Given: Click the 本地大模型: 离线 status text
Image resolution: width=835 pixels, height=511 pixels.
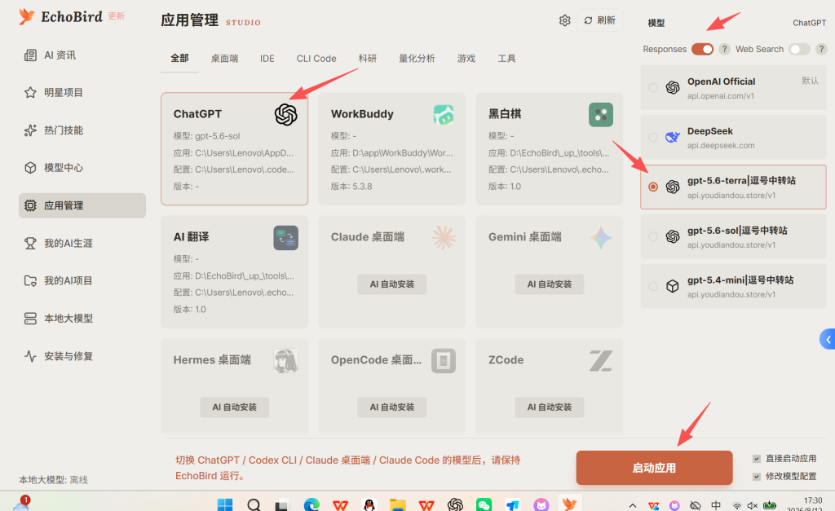Looking at the screenshot, I should (x=53, y=479).
